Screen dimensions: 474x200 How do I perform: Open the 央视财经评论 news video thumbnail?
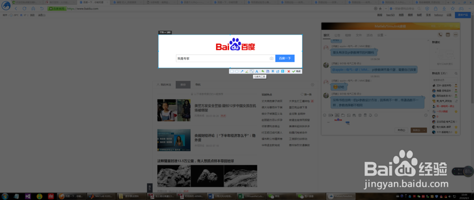click(174, 140)
